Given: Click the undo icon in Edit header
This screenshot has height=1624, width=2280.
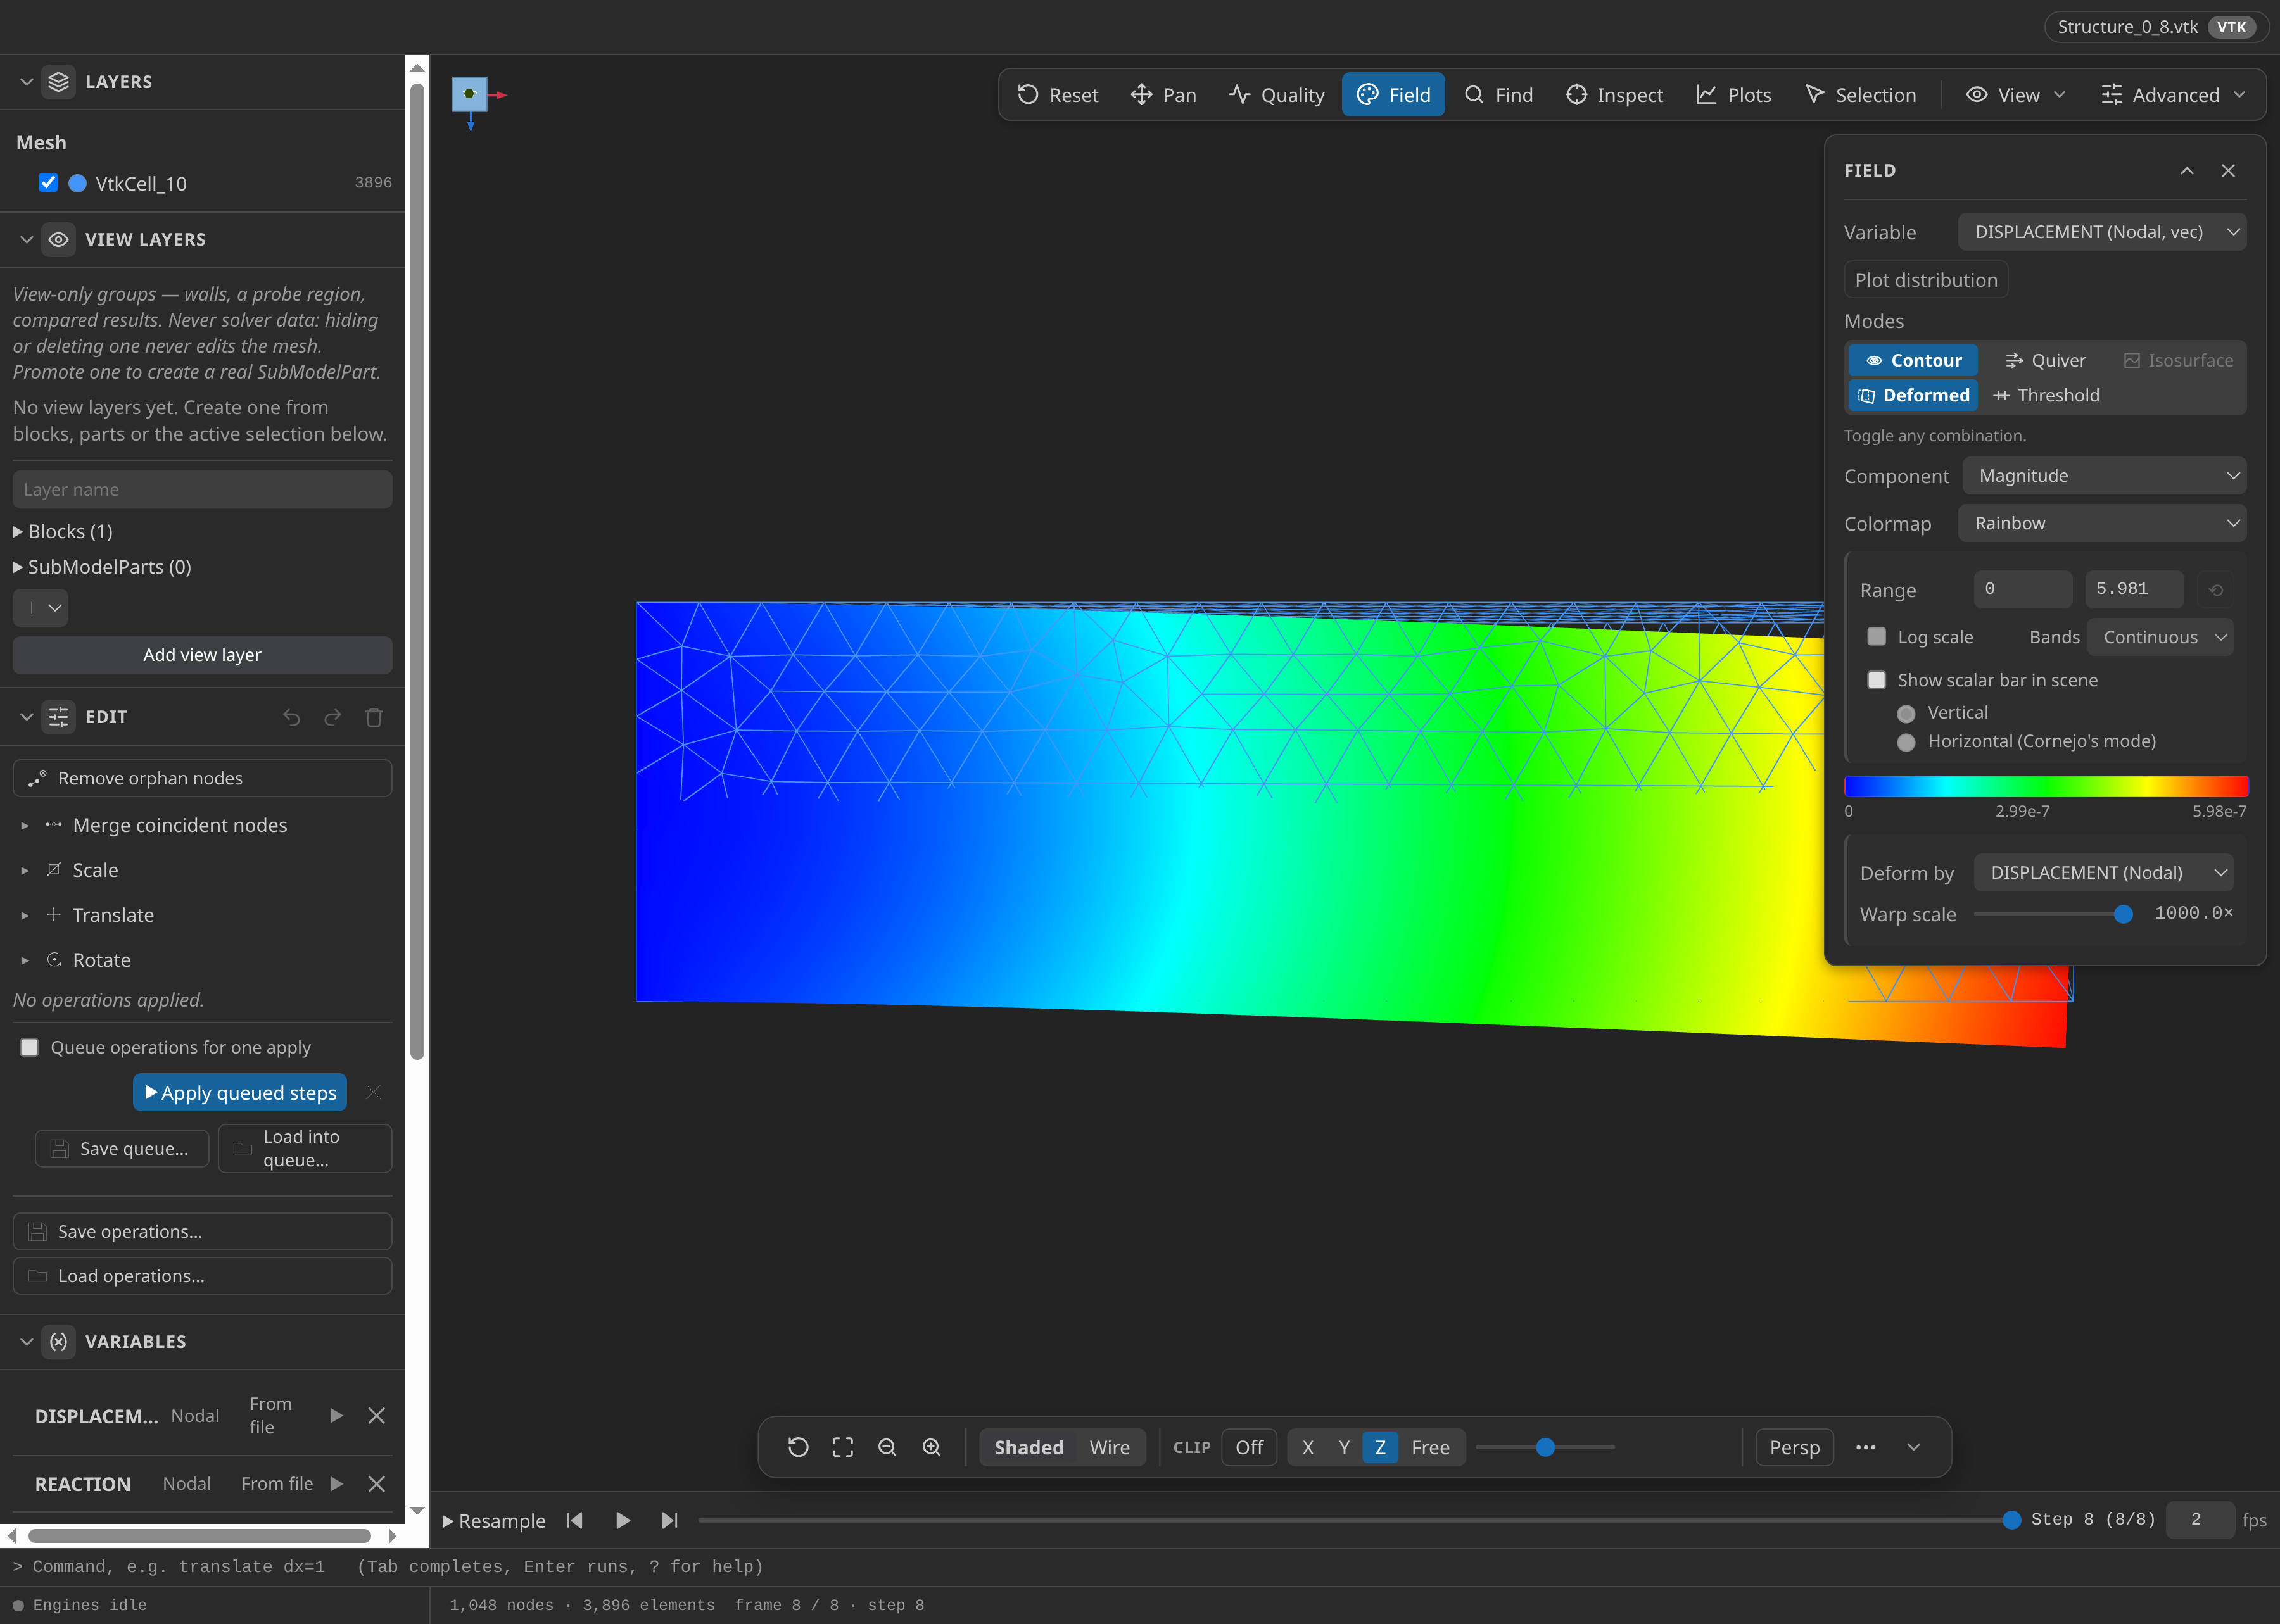Looking at the screenshot, I should tap(291, 717).
